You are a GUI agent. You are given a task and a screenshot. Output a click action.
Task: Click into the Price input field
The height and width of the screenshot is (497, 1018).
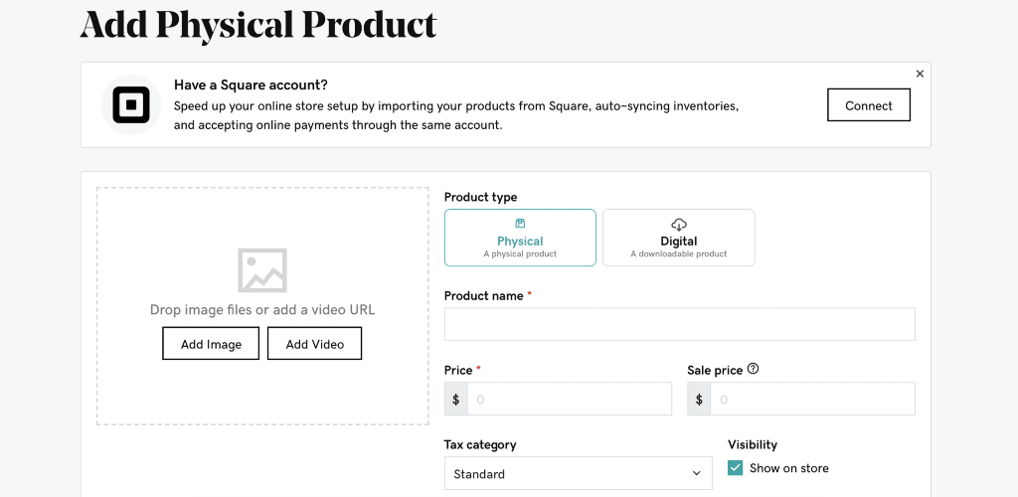(x=570, y=399)
